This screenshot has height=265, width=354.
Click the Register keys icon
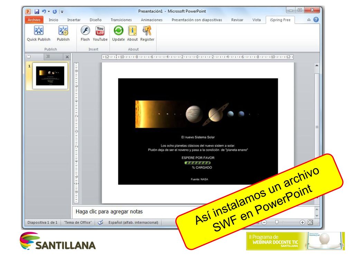click(147, 30)
